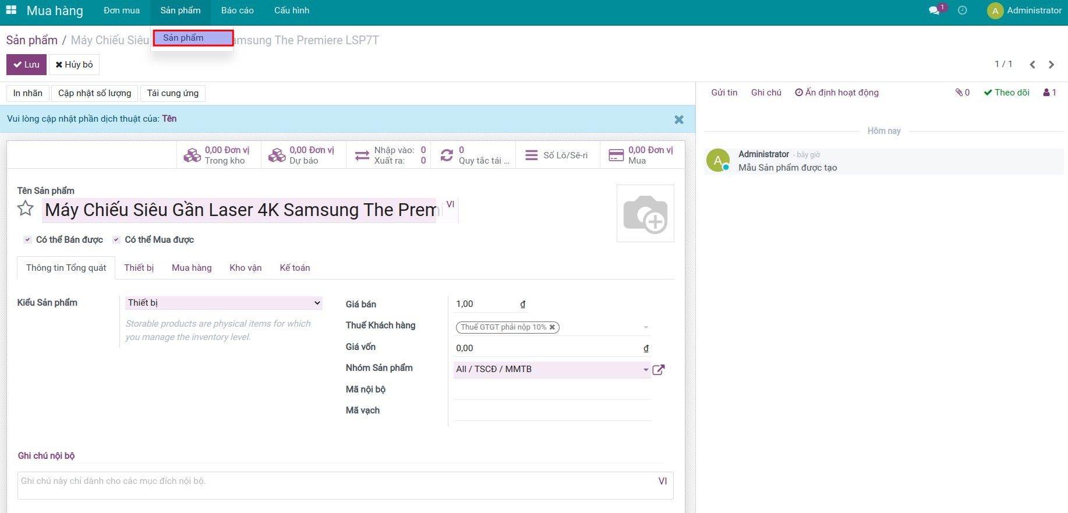Open the Nhóm Sản phẩm dropdown
1068x513 pixels.
645,370
